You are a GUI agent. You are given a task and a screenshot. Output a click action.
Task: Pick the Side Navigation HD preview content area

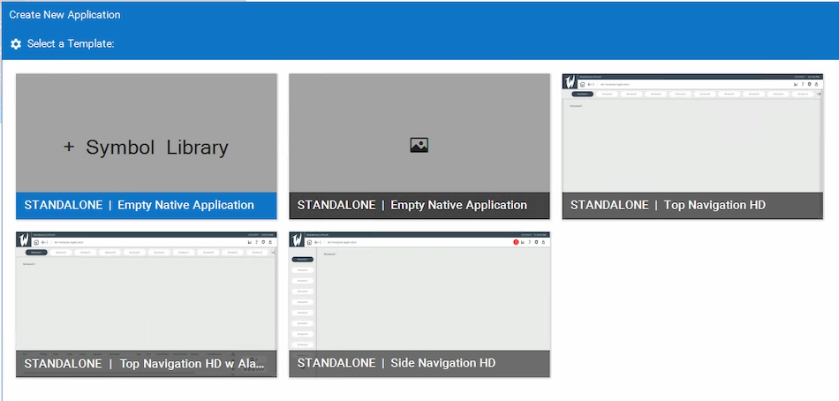point(433,300)
